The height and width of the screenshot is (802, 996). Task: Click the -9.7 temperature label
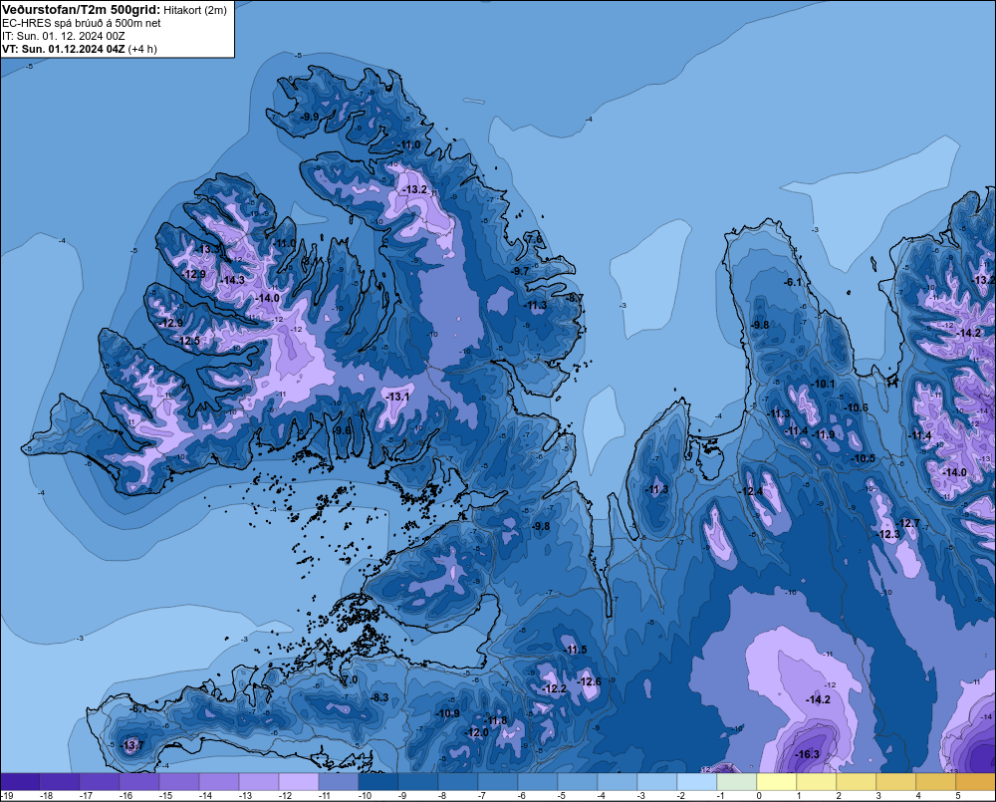coord(520,271)
